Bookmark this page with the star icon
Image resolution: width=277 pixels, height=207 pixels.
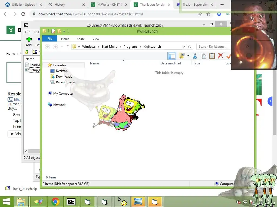[x=208, y=14]
